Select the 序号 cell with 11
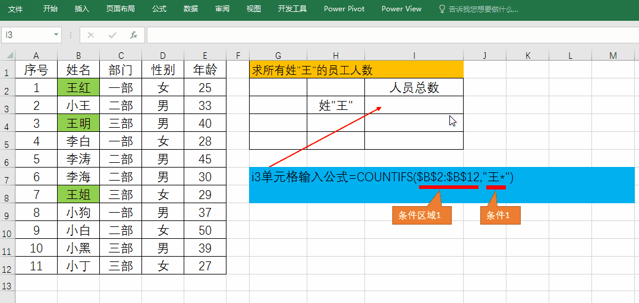 36,266
